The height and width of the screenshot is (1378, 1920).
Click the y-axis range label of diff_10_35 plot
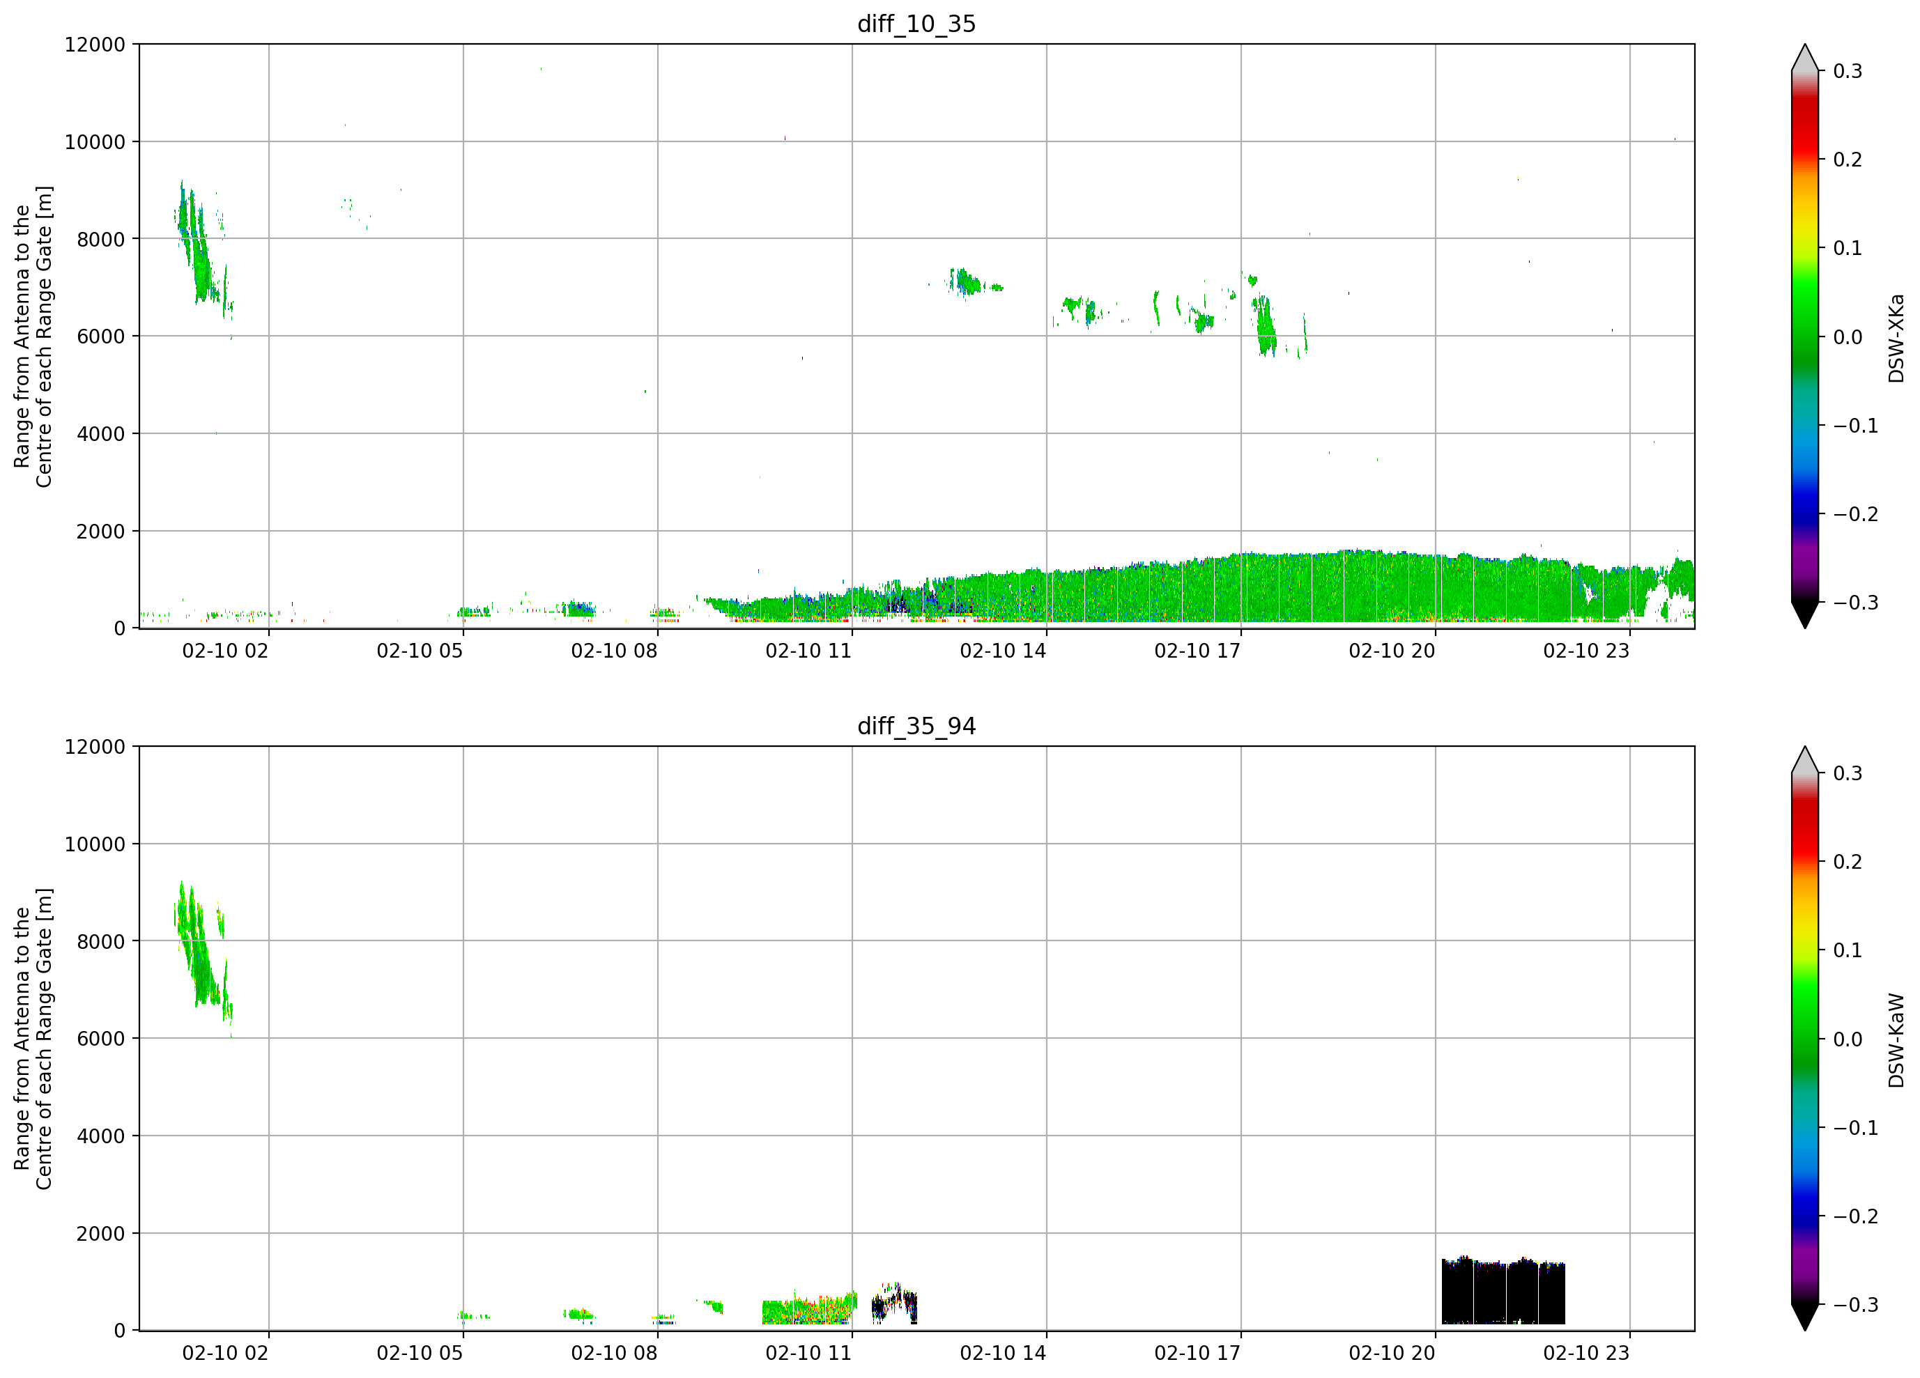point(33,336)
